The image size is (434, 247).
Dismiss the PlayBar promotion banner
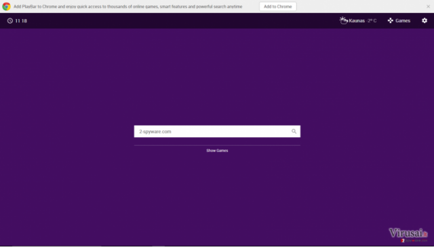pyautogui.click(x=428, y=6)
